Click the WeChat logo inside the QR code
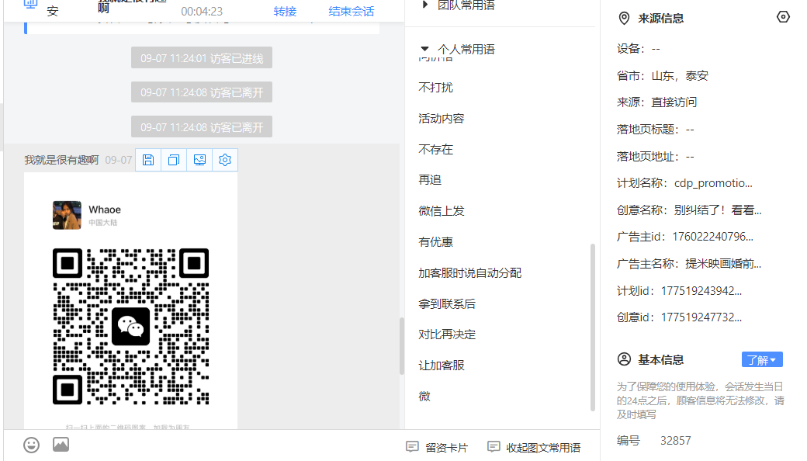Image resolution: width=807 pixels, height=461 pixels. (130, 327)
